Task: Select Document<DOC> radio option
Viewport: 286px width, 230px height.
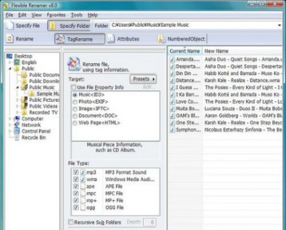Action: (75, 116)
